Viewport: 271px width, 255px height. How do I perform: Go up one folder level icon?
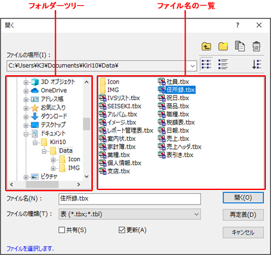pyautogui.click(x=206, y=46)
